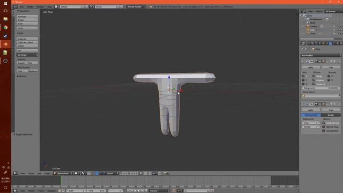Click the Task View taskbar icon
This screenshot has height=193, width=343.
[5, 11]
